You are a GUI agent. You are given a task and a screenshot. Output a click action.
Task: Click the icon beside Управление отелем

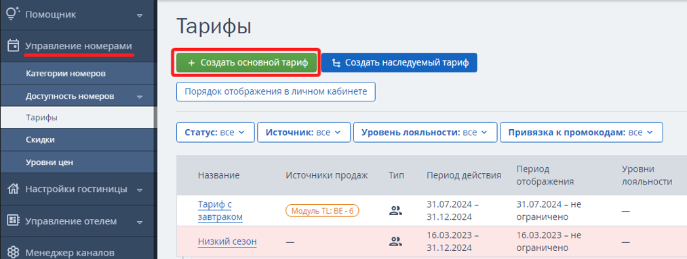(14, 221)
